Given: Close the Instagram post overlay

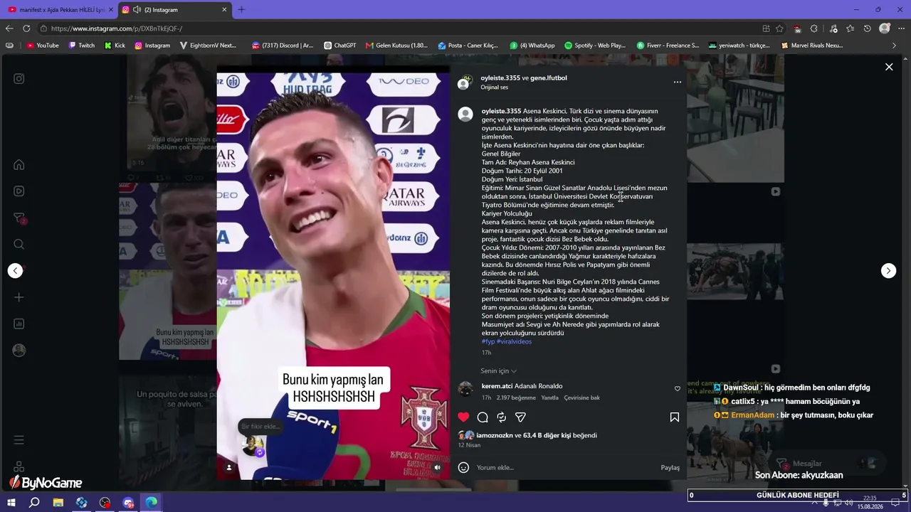Looking at the screenshot, I should pyautogui.click(x=889, y=67).
